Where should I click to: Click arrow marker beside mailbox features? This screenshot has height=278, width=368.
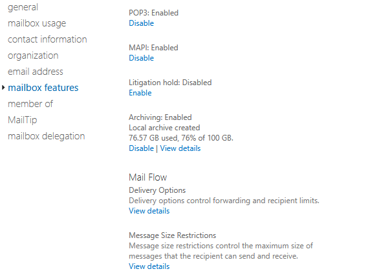3,88
